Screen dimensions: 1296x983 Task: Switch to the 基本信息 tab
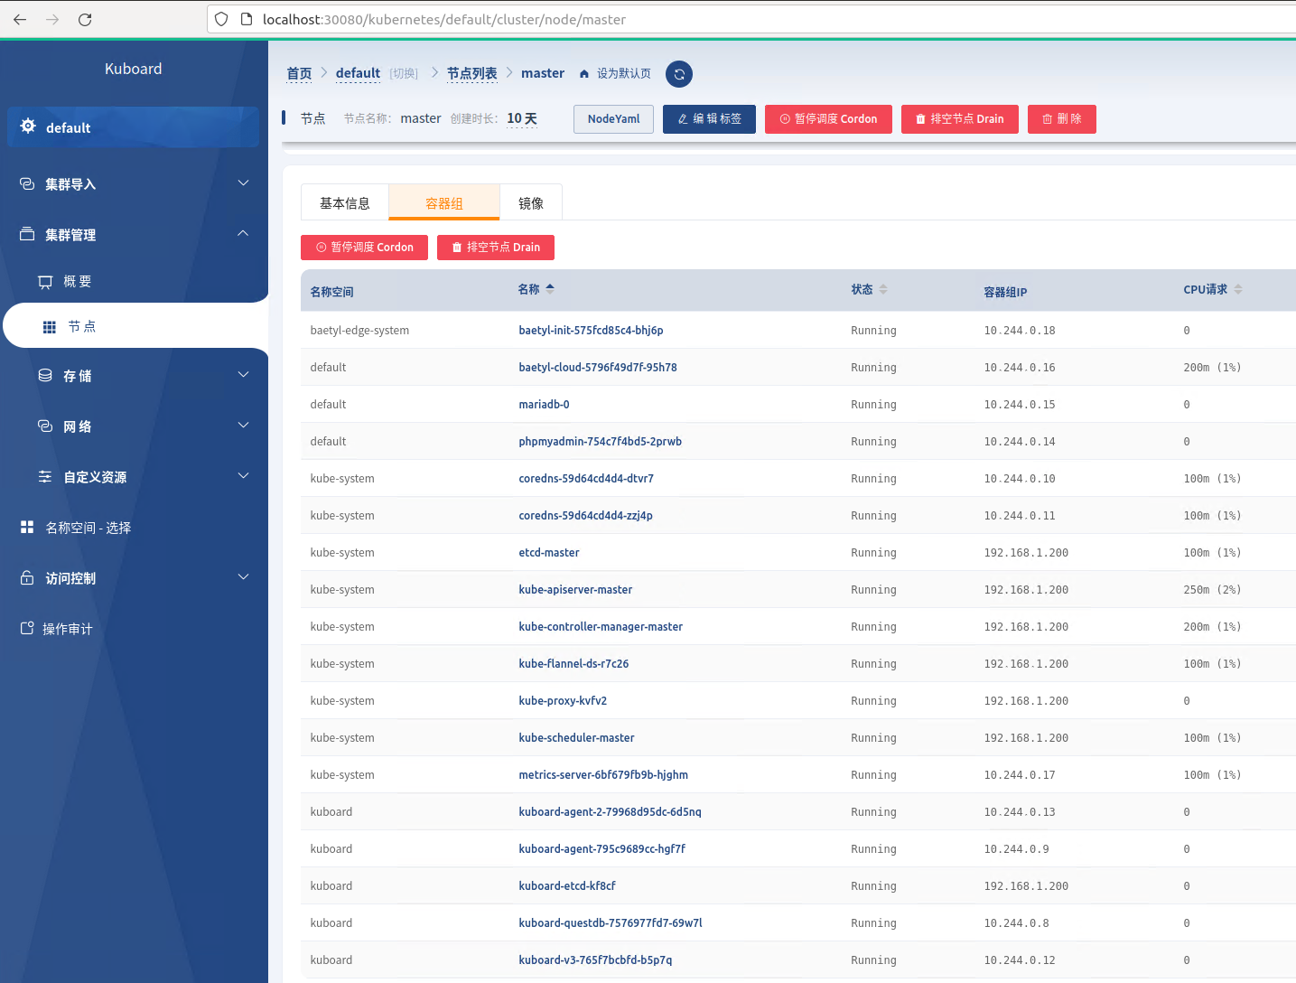tap(345, 202)
